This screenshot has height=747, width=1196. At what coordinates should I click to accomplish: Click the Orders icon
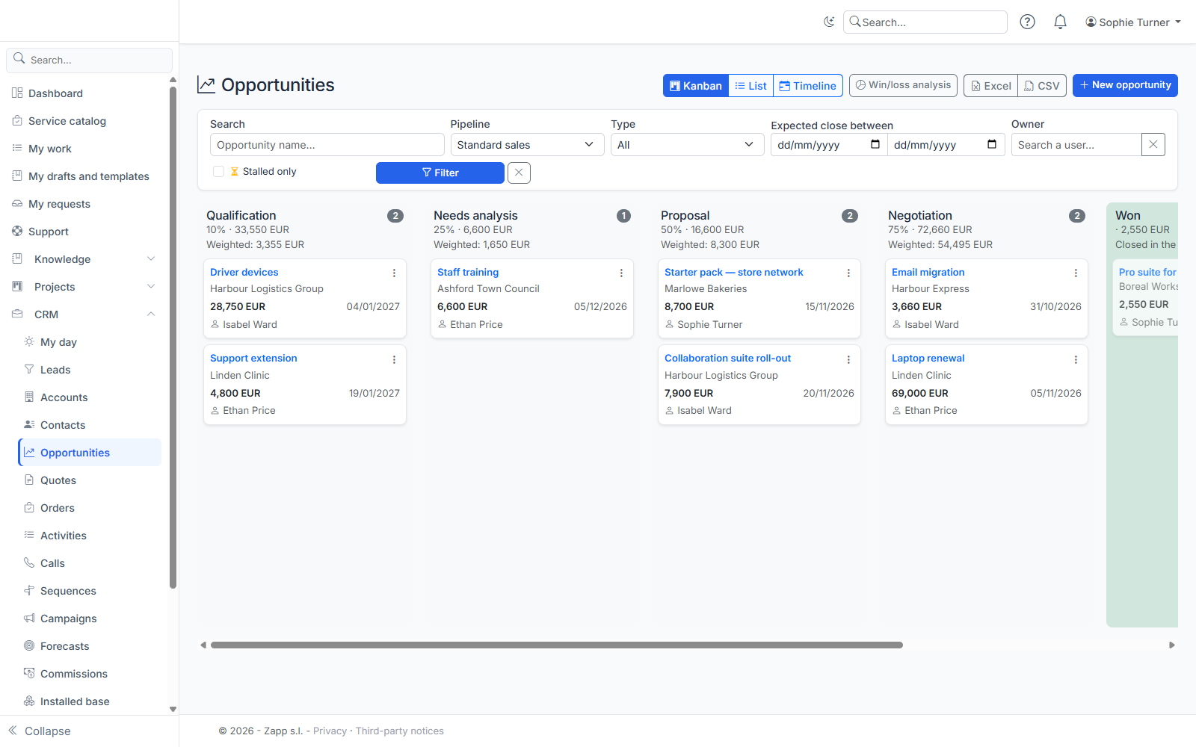pos(29,507)
